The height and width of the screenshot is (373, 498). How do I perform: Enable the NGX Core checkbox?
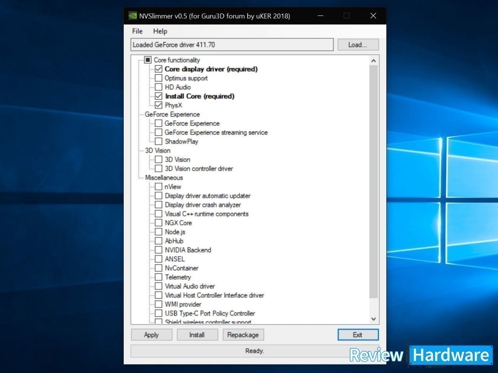(x=158, y=223)
